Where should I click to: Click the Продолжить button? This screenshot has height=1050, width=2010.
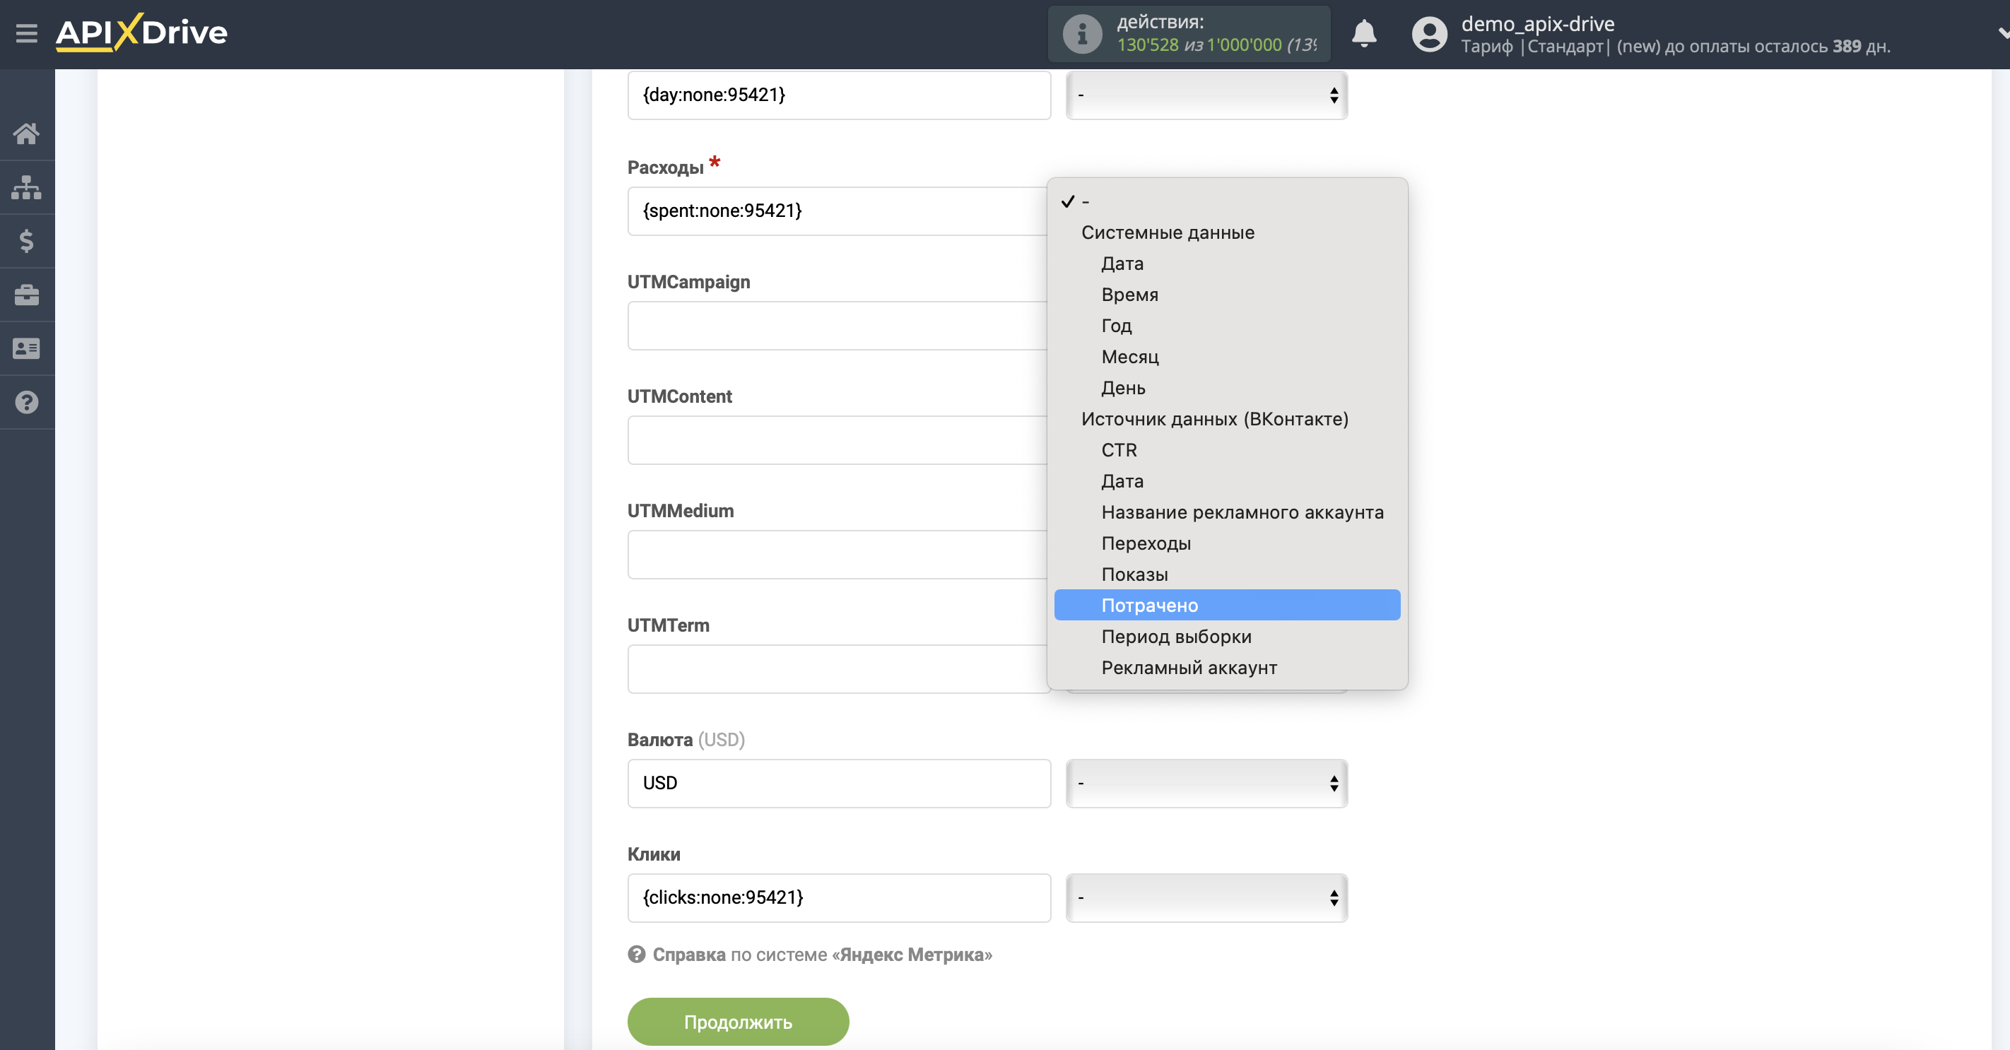(x=737, y=1022)
